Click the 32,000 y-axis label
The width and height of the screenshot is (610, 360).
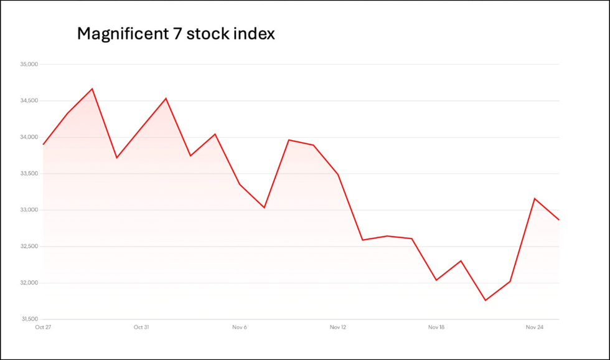tap(29, 283)
